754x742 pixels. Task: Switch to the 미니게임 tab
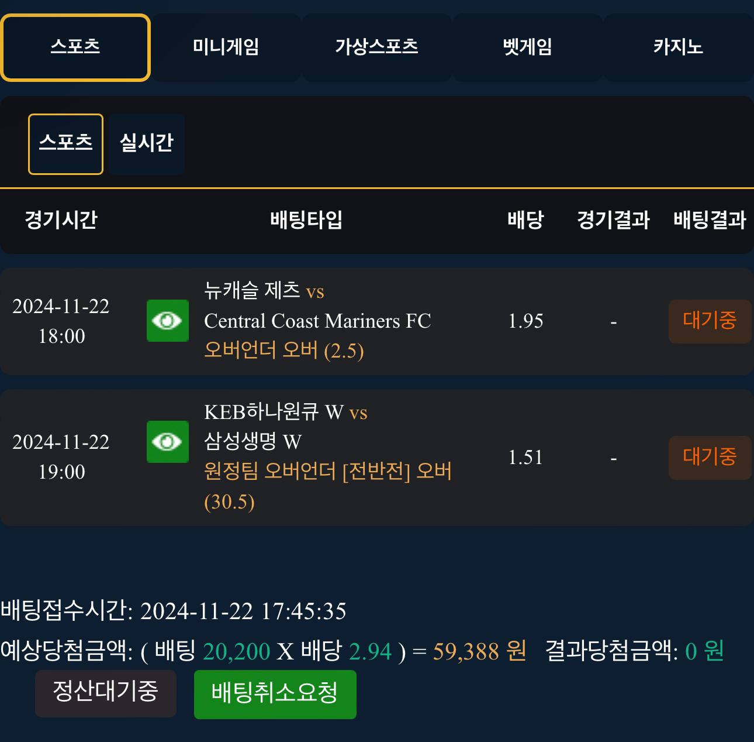(226, 47)
